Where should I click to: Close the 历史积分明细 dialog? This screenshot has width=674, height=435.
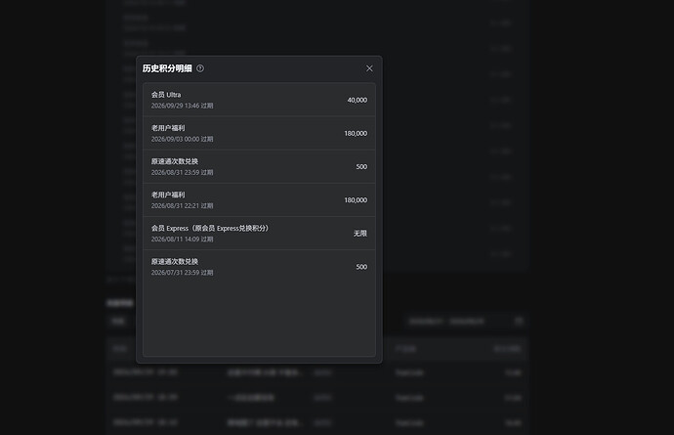(369, 68)
